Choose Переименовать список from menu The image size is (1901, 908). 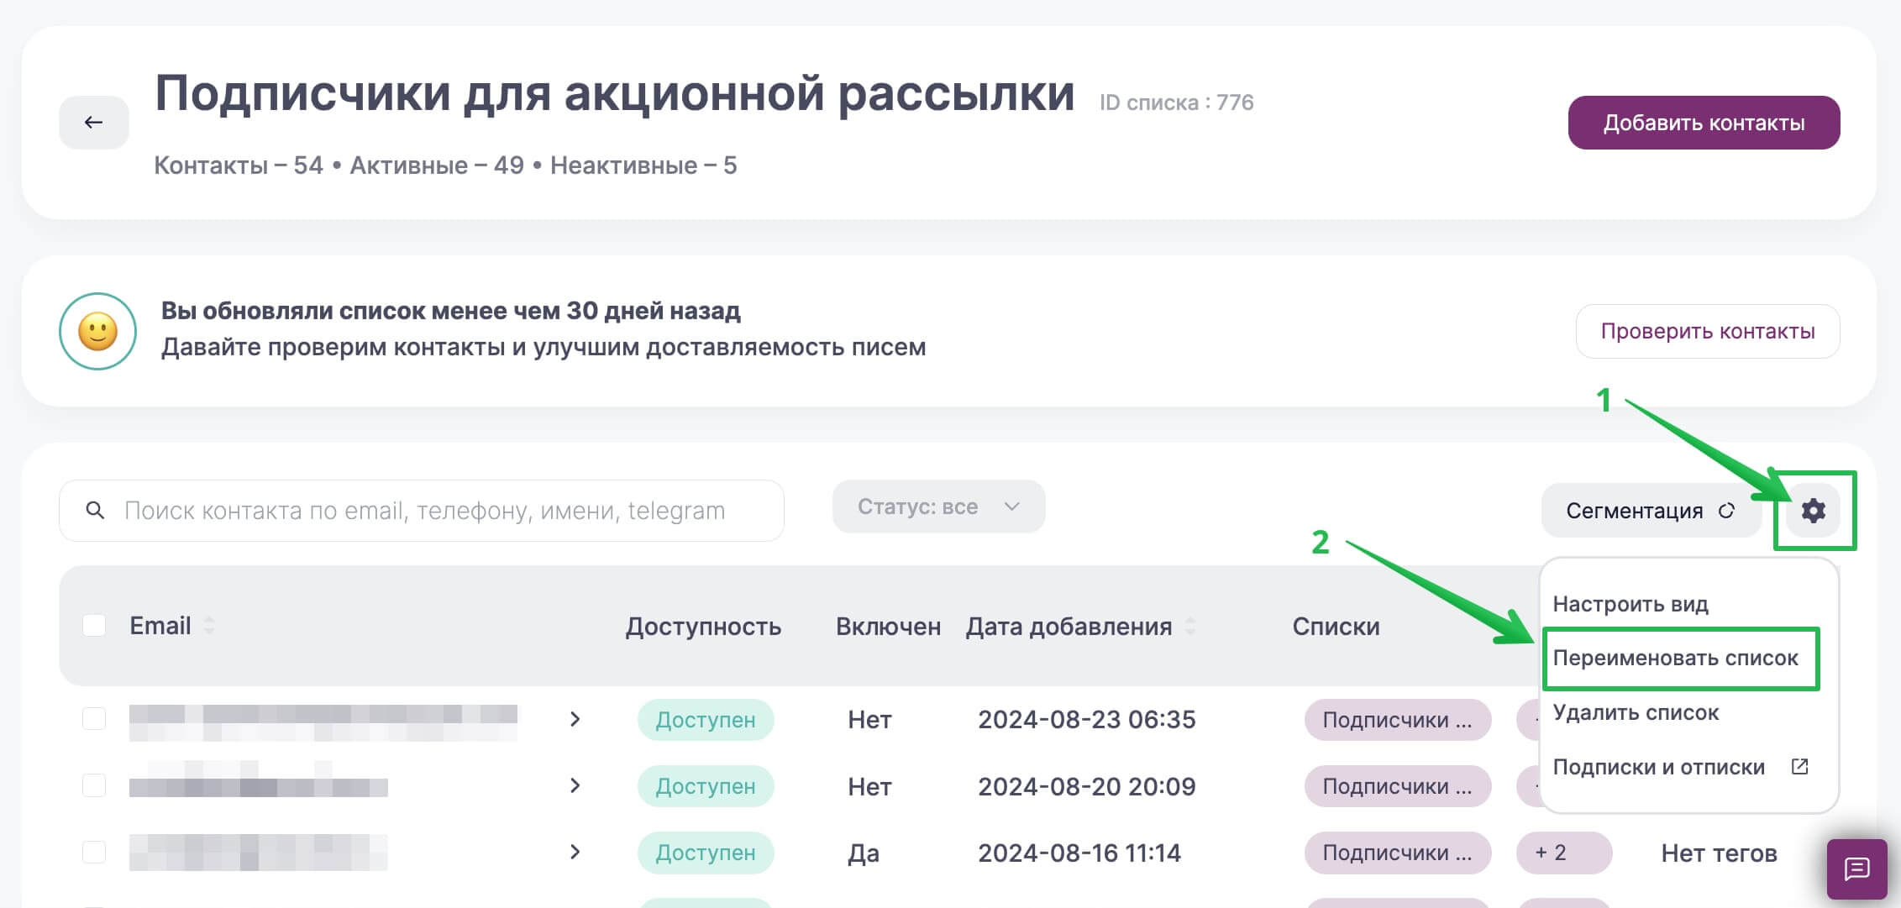coord(1675,658)
